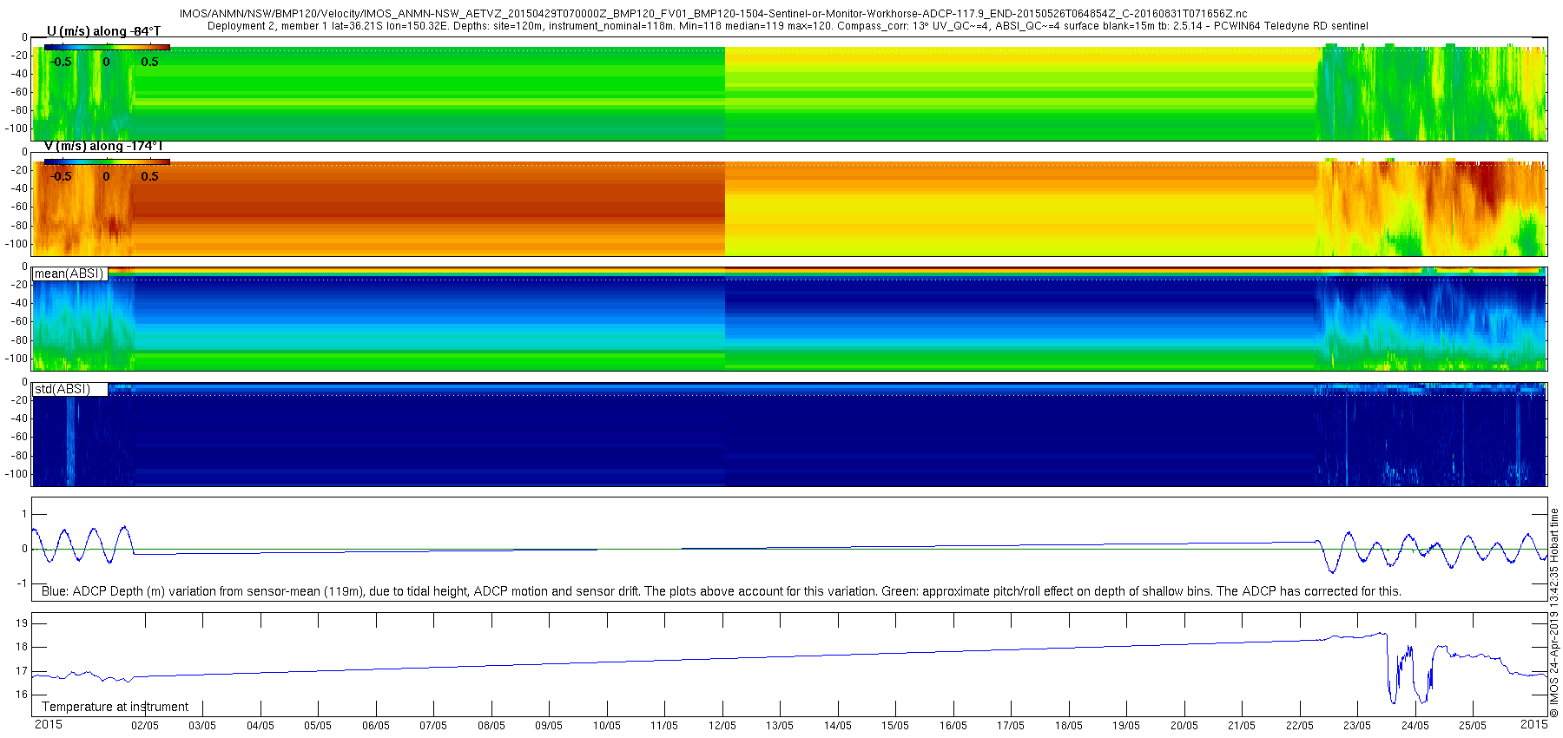Screen dimensions: 1563x738
Task: Click the '1' tick on the ADCP depth variation axis
Action: pyautogui.click(x=24, y=514)
